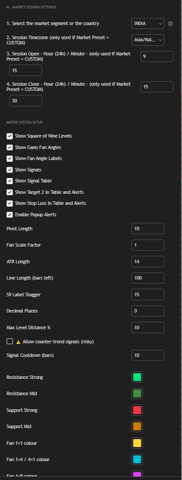Expand the Asia/Kol... timezone dropdown
This screenshot has width=182, height=480.
148,40
